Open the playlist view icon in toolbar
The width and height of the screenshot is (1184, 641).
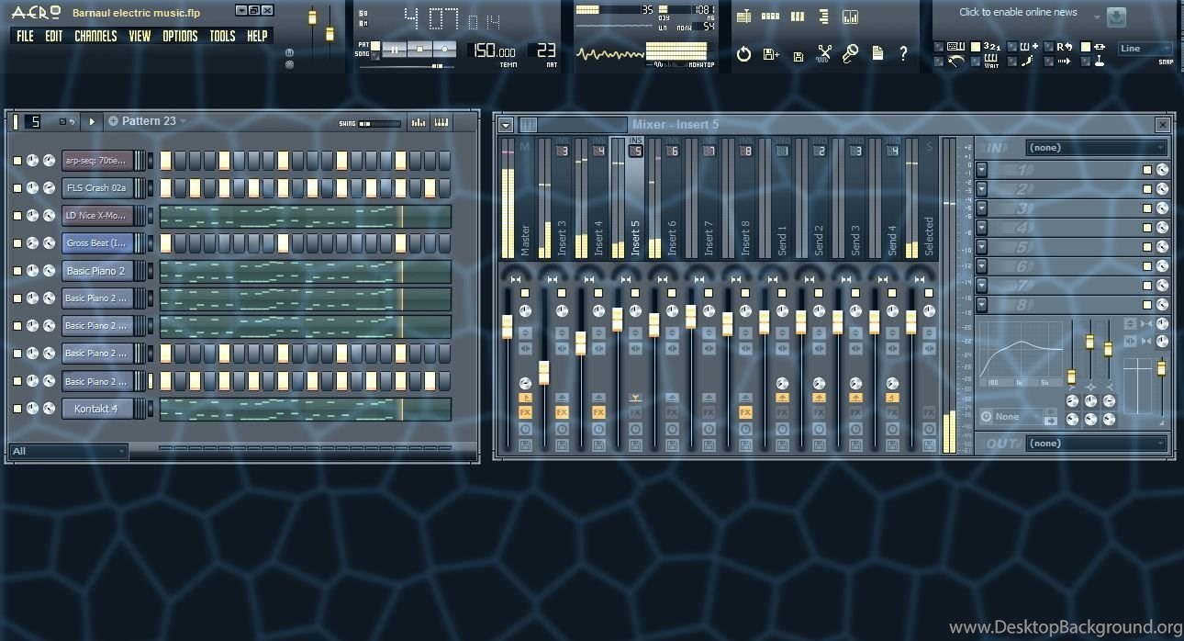(743, 17)
